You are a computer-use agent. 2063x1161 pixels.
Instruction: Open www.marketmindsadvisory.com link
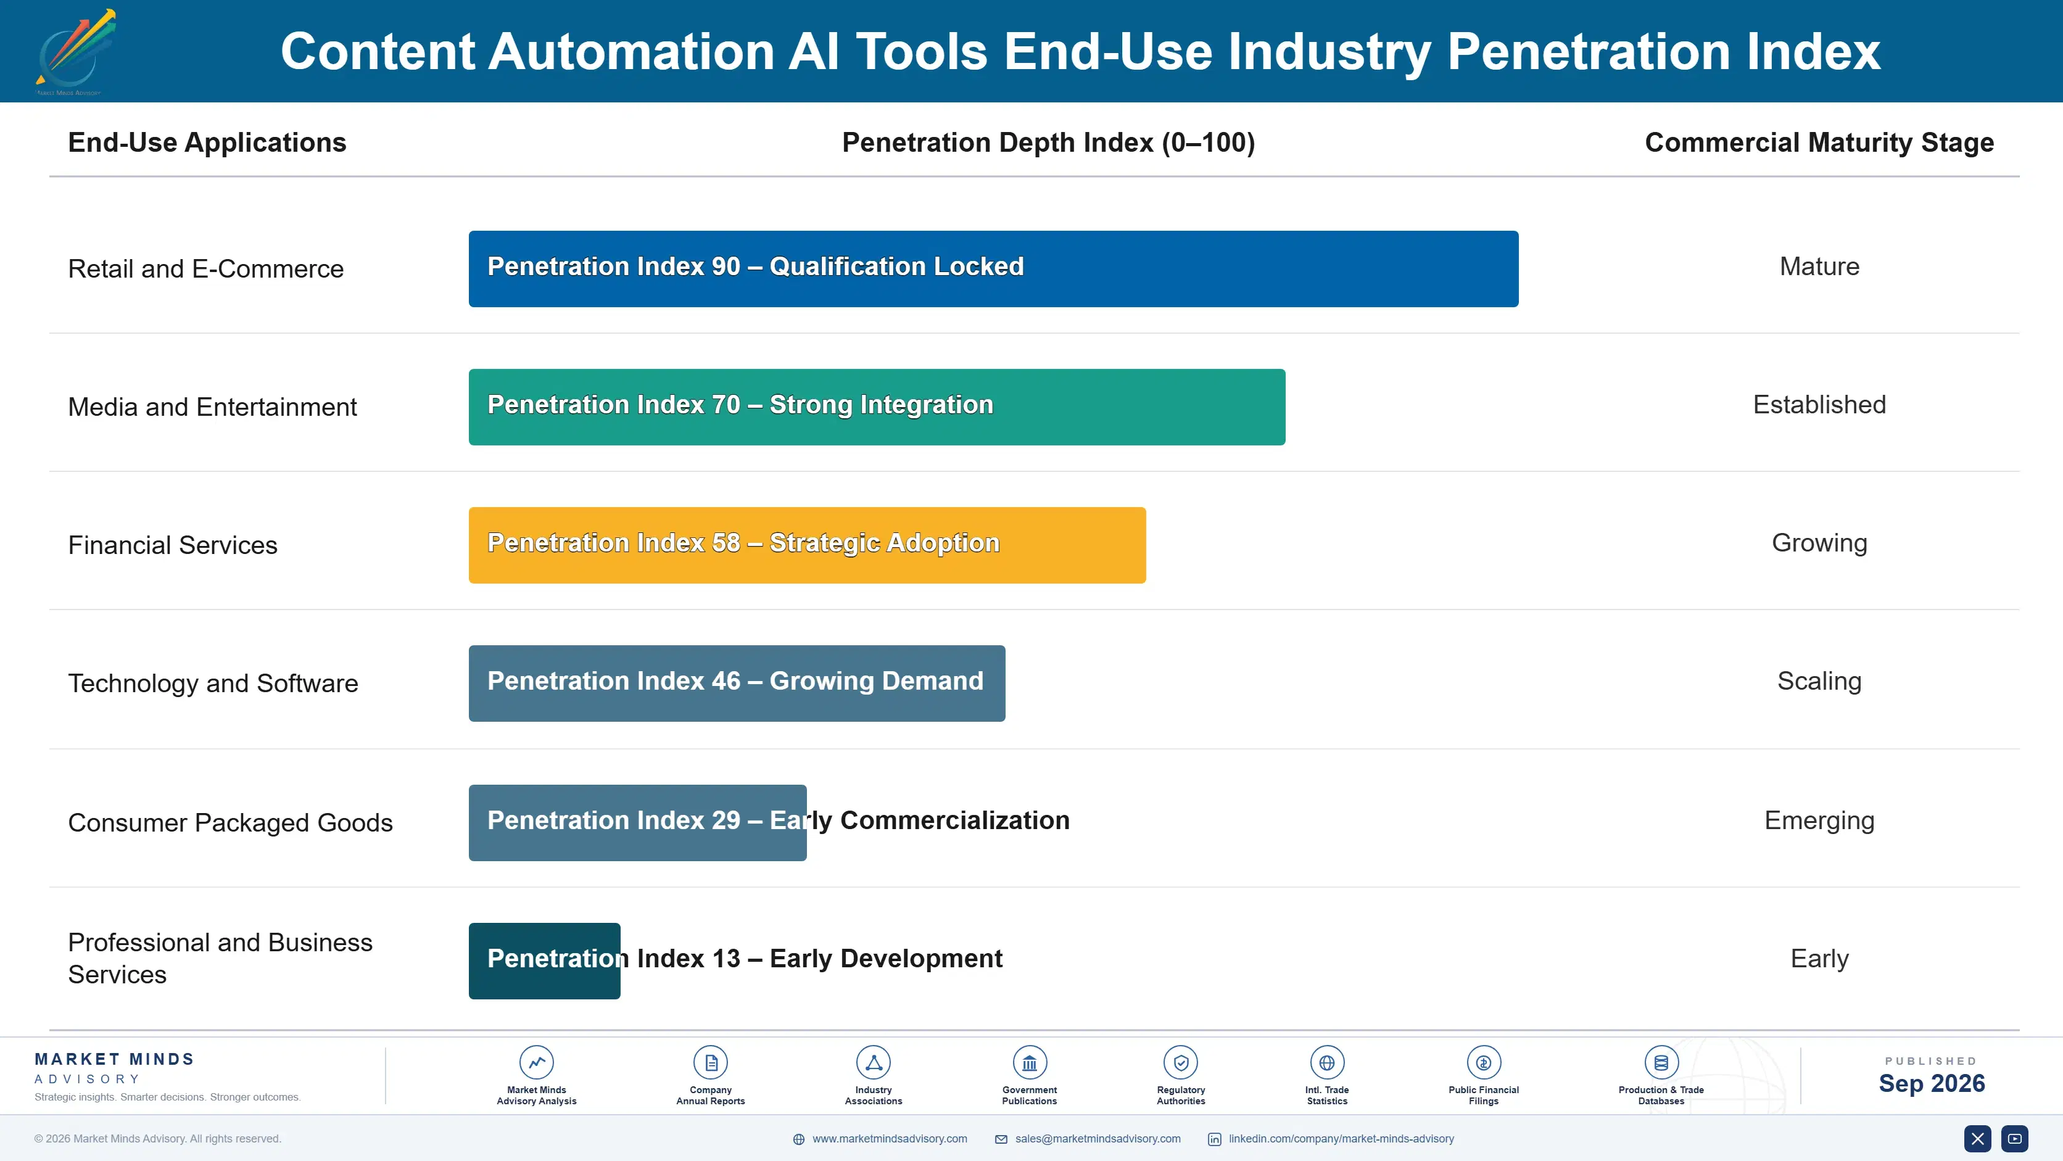point(890,1139)
